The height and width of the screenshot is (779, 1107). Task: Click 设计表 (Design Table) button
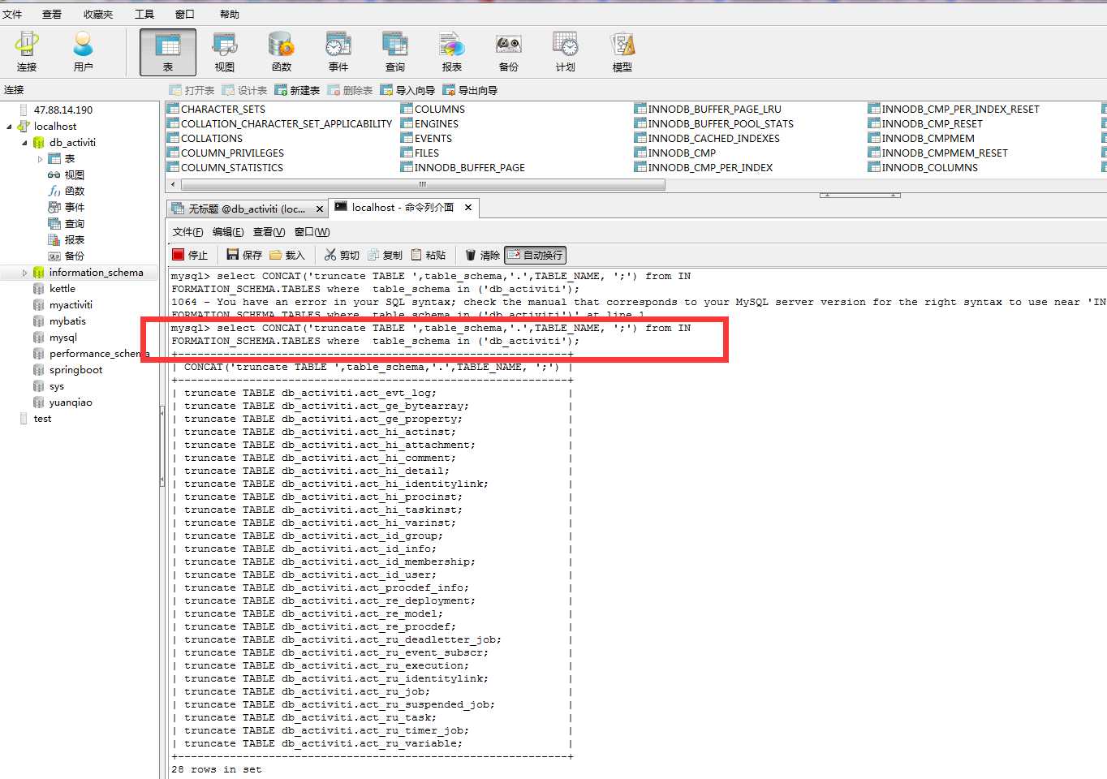(x=245, y=90)
